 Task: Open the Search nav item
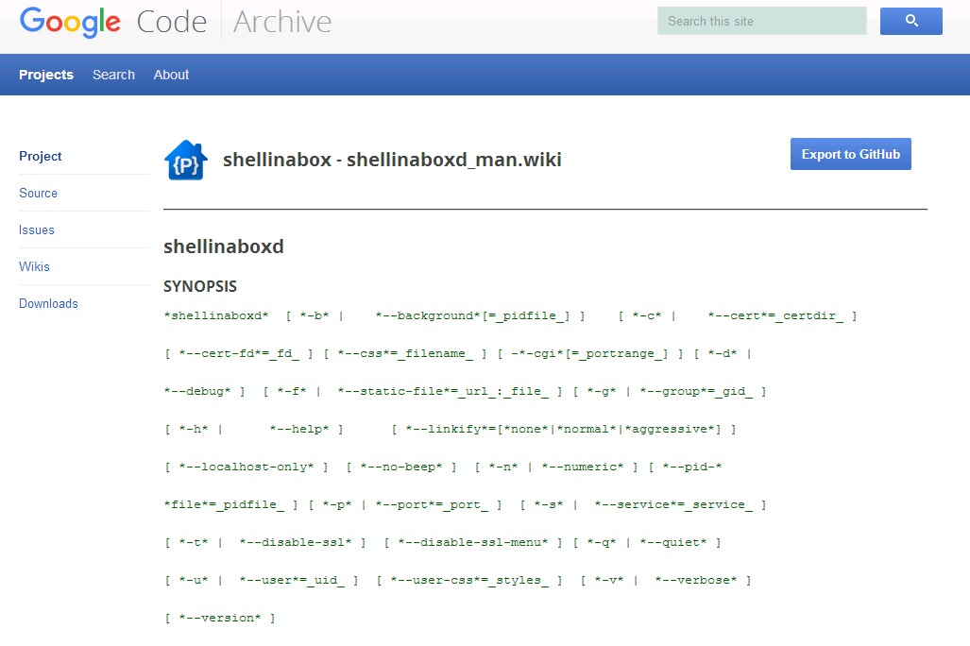click(114, 75)
